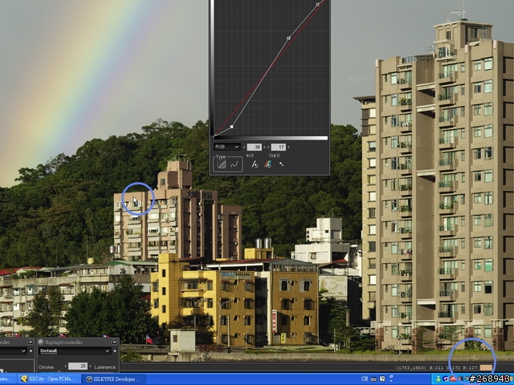
Task: Select the middle control point on the tone curve
Action: pyautogui.click(x=288, y=38)
